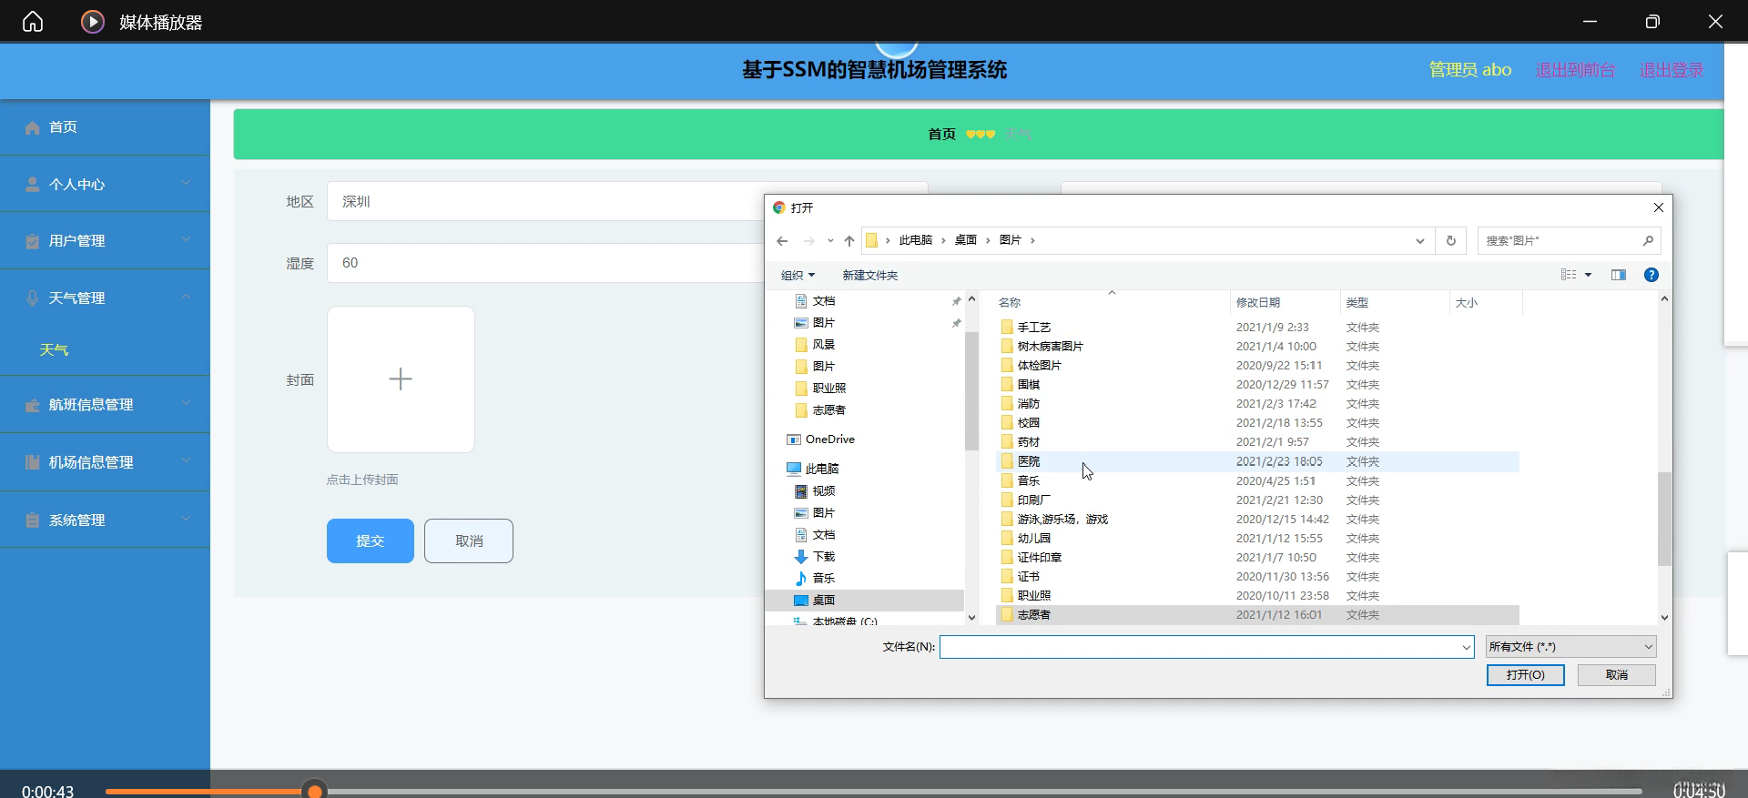Click the search magnifier in file dialog
1748x798 pixels.
click(1648, 240)
